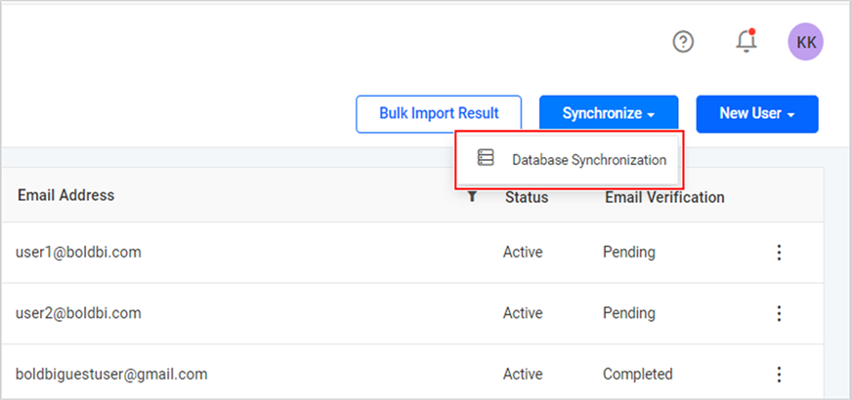
Task: Expand the New User dropdown button
Action: pyautogui.click(x=757, y=114)
